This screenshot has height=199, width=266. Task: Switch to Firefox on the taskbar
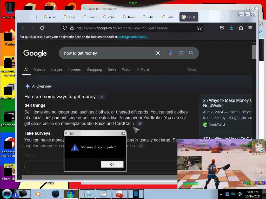(71, 194)
